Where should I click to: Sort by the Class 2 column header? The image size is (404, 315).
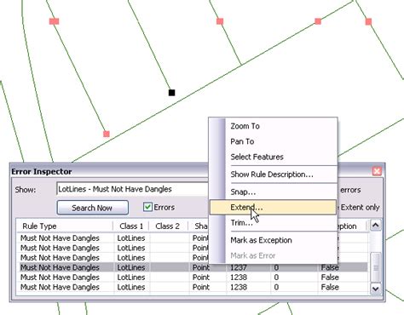pyautogui.click(x=168, y=226)
